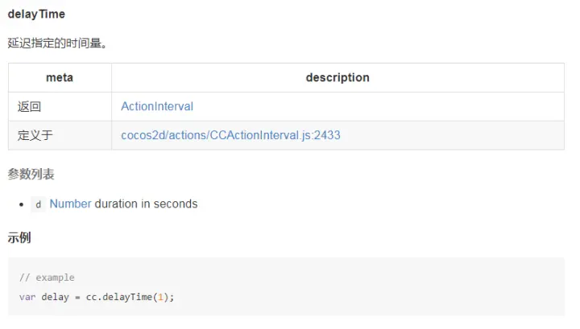
Task: Click the d parameter code badge
Action: click(38, 204)
